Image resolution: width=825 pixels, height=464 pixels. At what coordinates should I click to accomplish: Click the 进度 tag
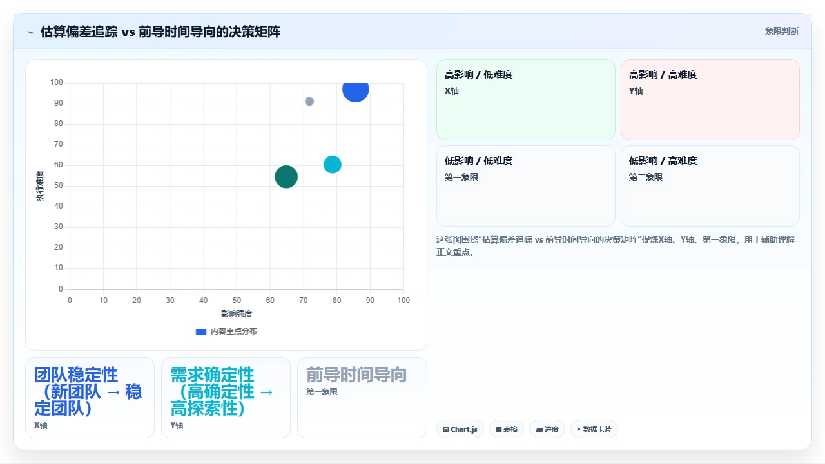coord(547,429)
